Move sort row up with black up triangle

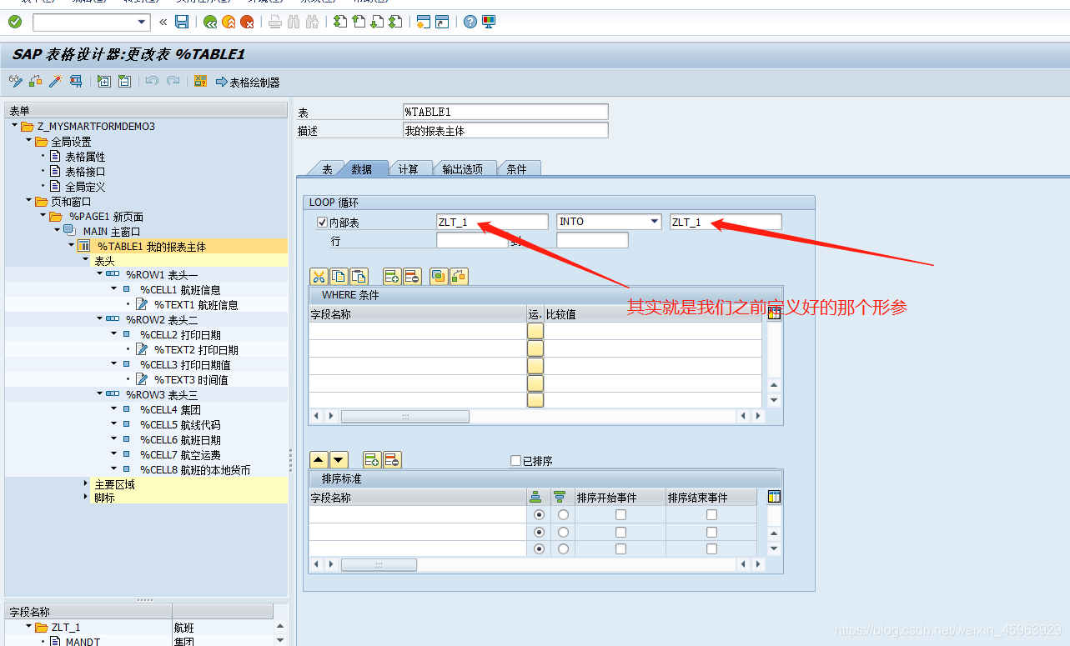[x=319, y=459]
